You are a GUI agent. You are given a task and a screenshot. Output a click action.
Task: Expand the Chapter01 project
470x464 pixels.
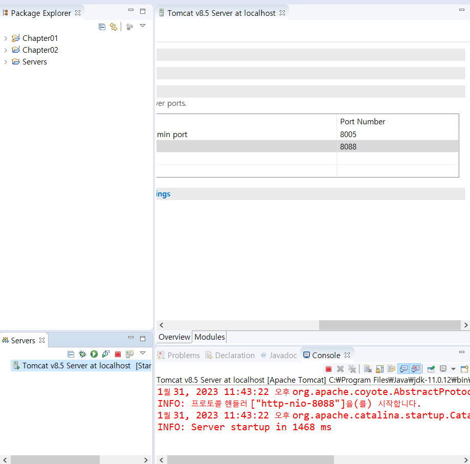6,39
